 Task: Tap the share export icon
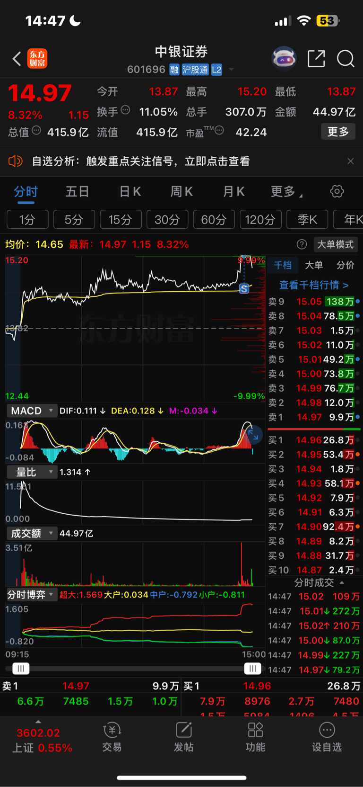(x=316, y=59)
